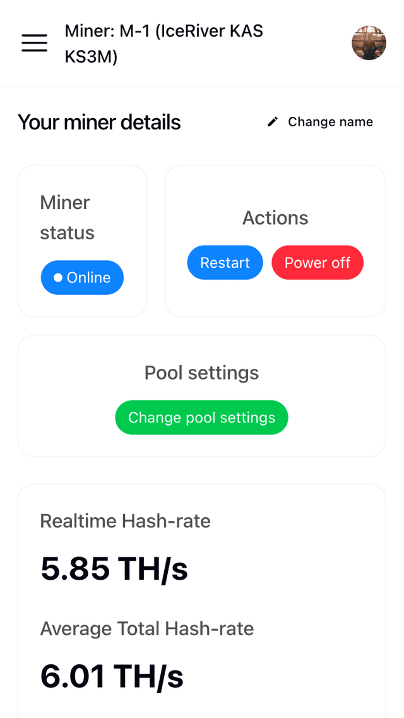Click the Change name link

pos(330,121)
